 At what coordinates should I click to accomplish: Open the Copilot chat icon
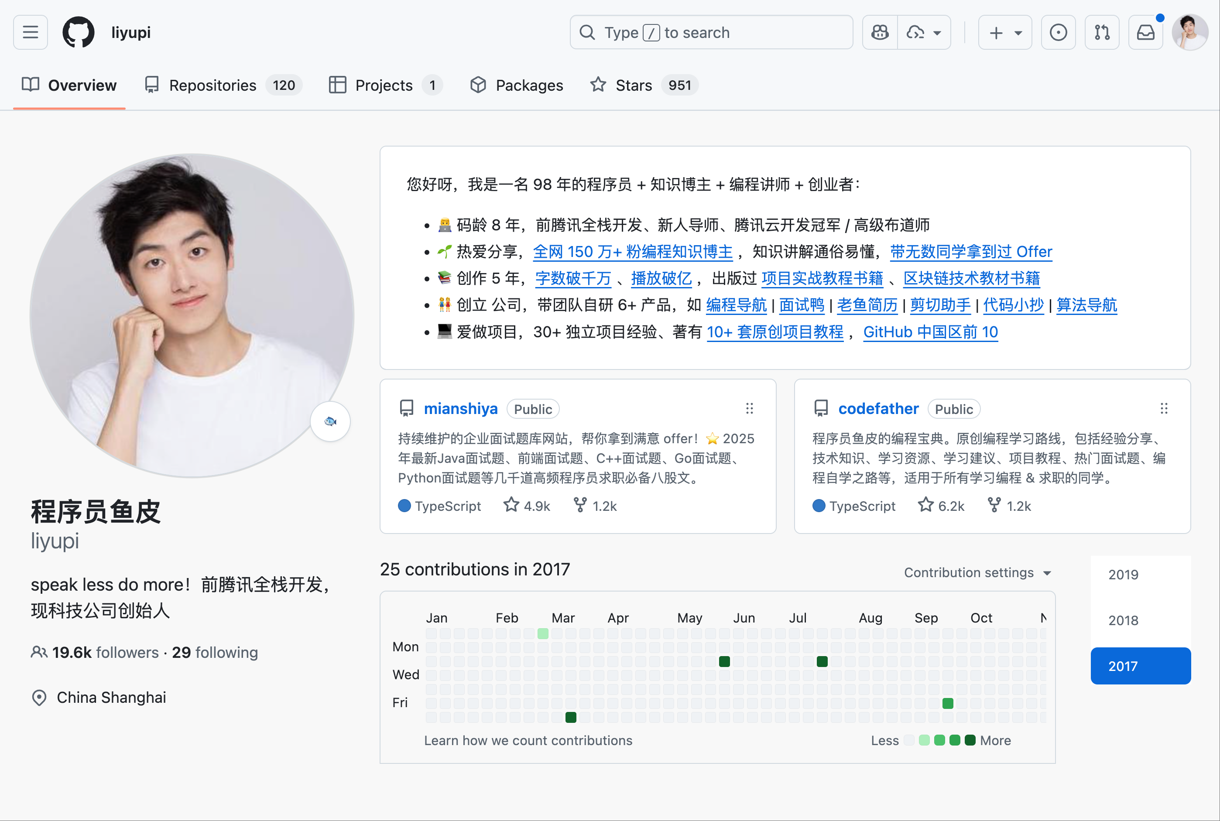click(x=880, y=32)
